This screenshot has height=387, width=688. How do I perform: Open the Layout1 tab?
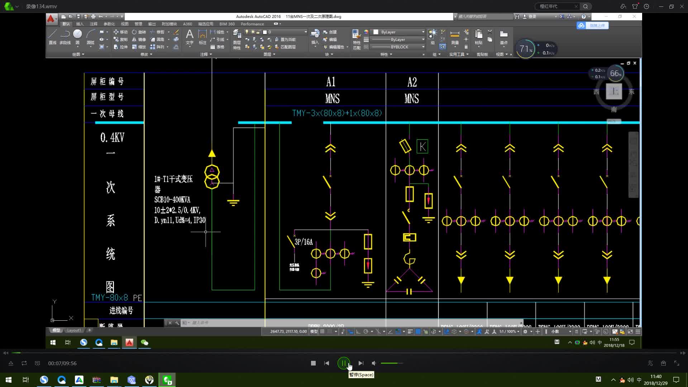[74, 330]
